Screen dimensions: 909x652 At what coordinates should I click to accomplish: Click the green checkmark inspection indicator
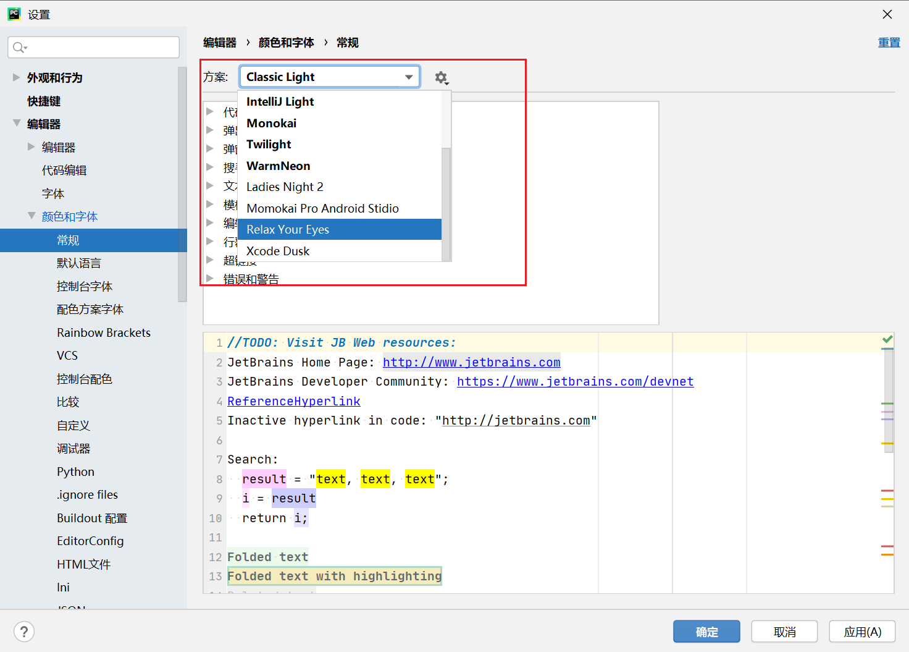click(x=887, y=339)
